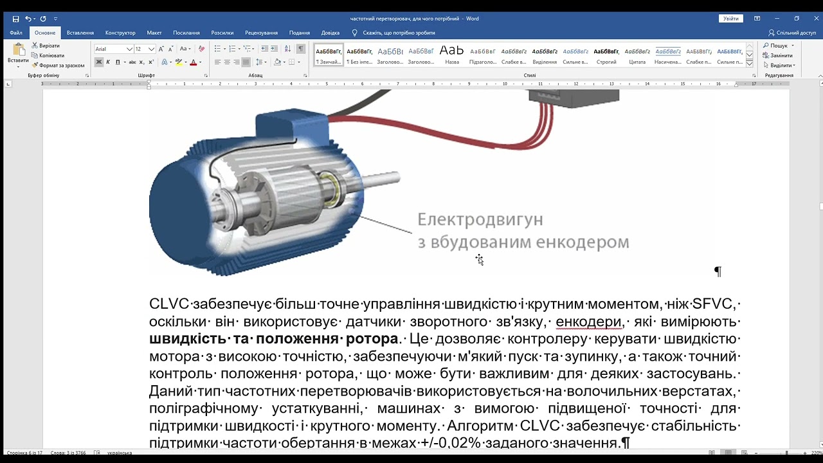
Task: Click Спільний доступ share button
Action: tap(792, 33)
